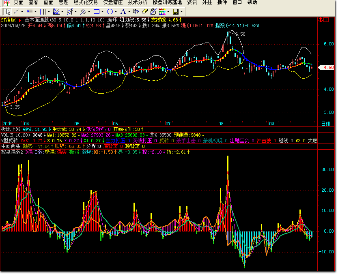Open rectangle tool dropdown arrow
Viewport: 338px width, 274px height.
pyautogui.click(x=102, y=12)
